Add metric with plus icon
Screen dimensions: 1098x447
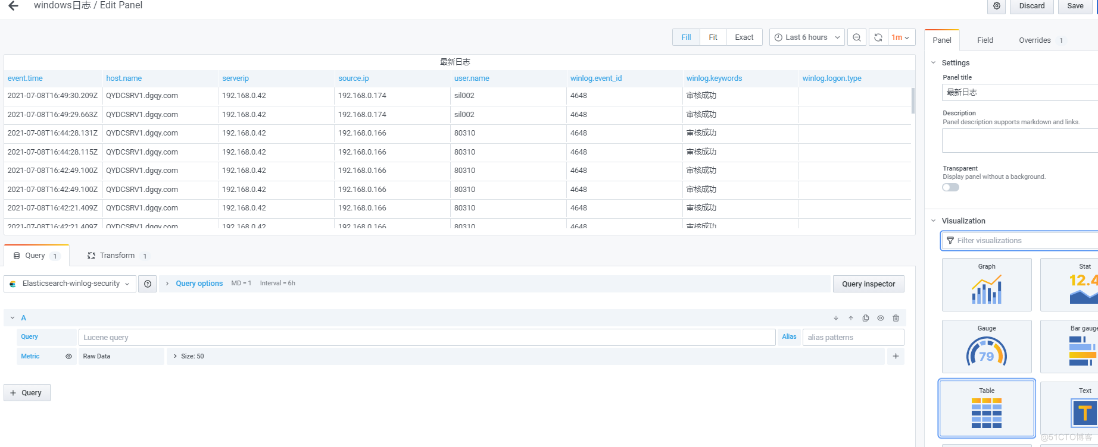point(896,356)
